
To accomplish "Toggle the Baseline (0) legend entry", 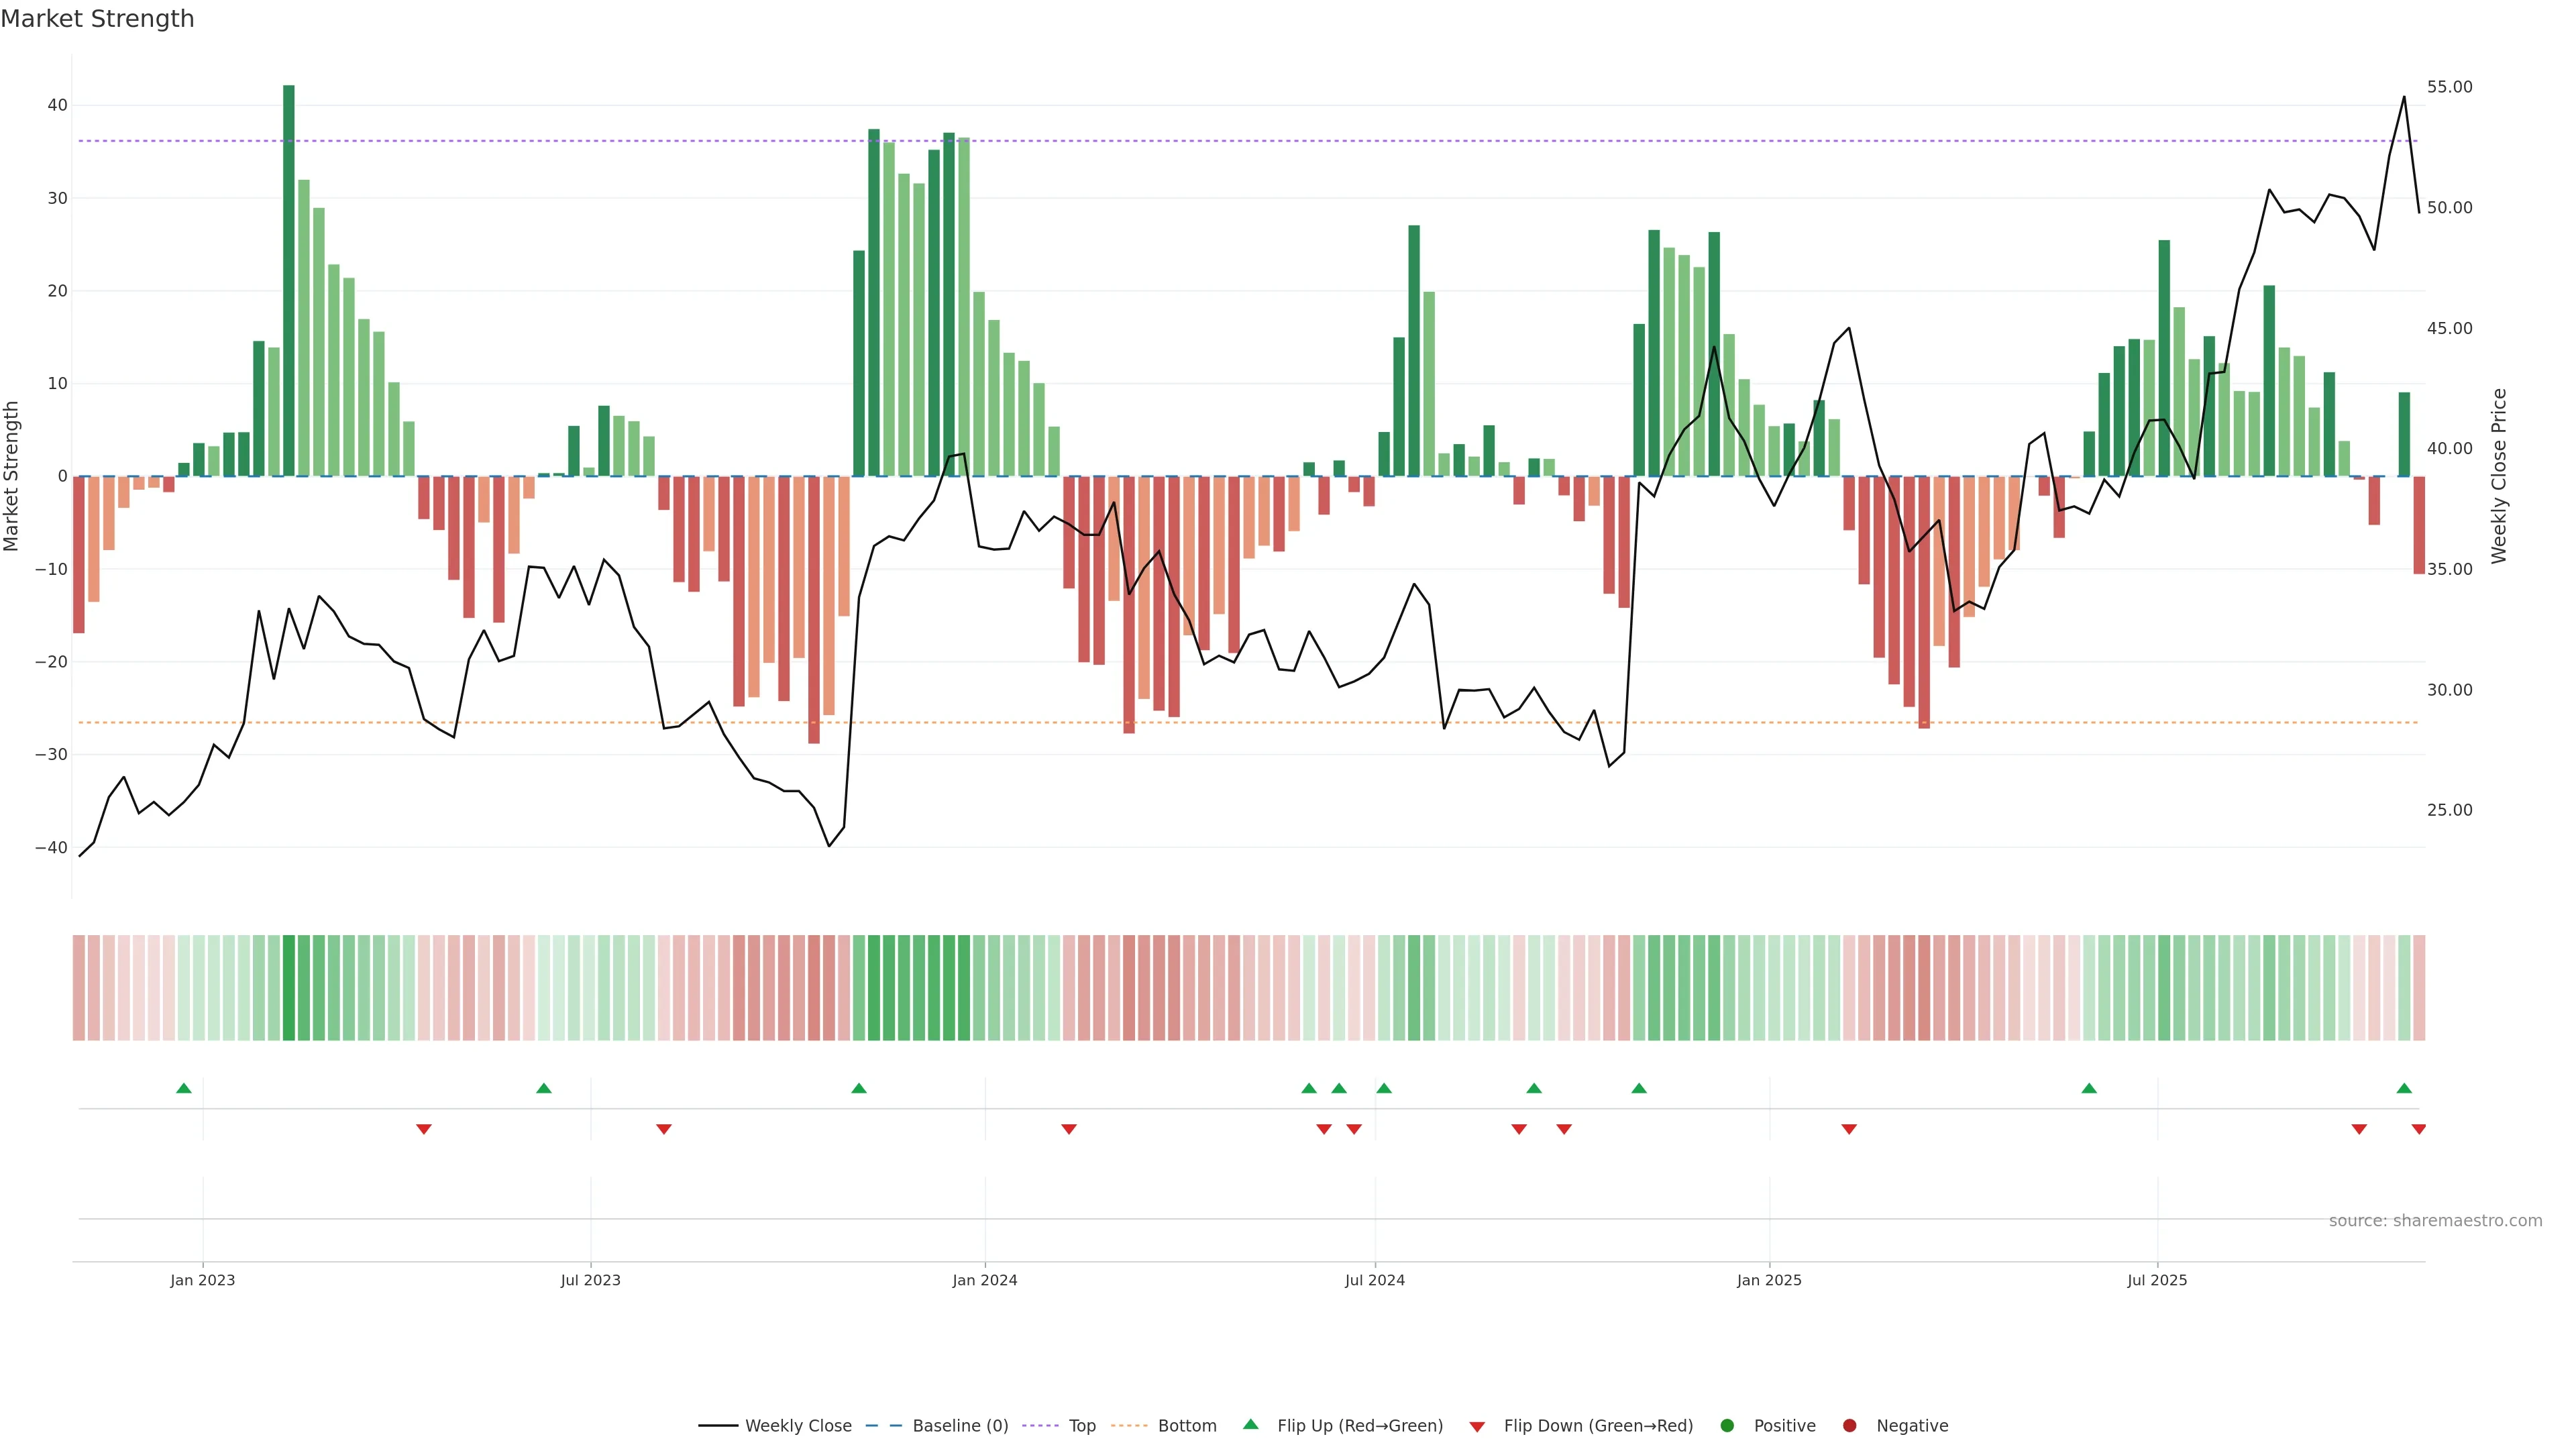I will click(x=959, y=1425).
